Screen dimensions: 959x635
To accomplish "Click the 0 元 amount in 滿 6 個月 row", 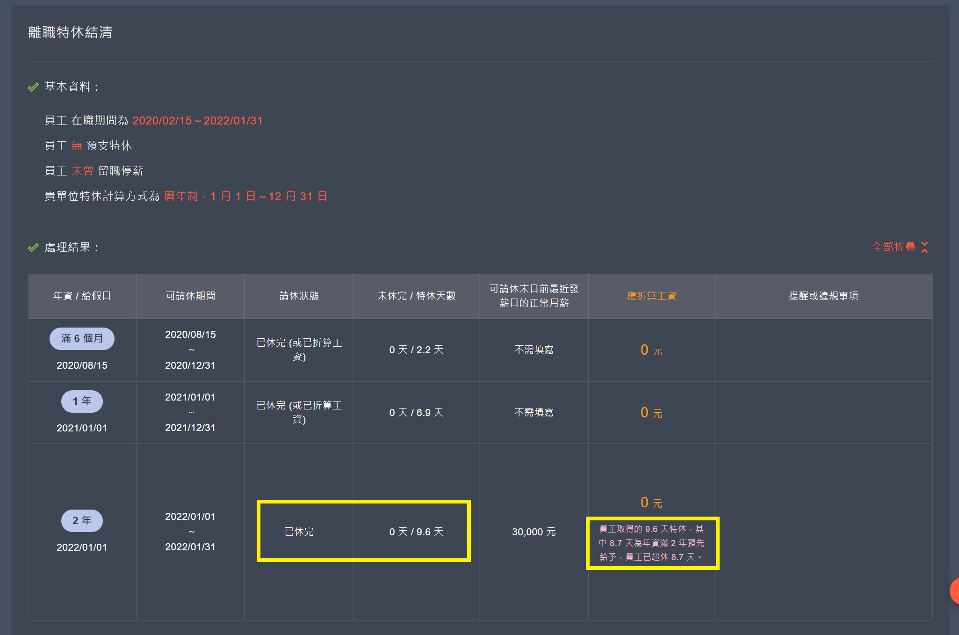I will pos(651,350).
